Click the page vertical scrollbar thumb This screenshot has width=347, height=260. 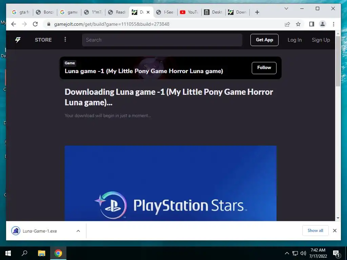click(x=338, y=61)
